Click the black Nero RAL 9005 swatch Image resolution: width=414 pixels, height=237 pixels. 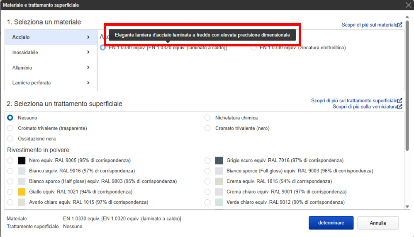click(x=22, y=160)
